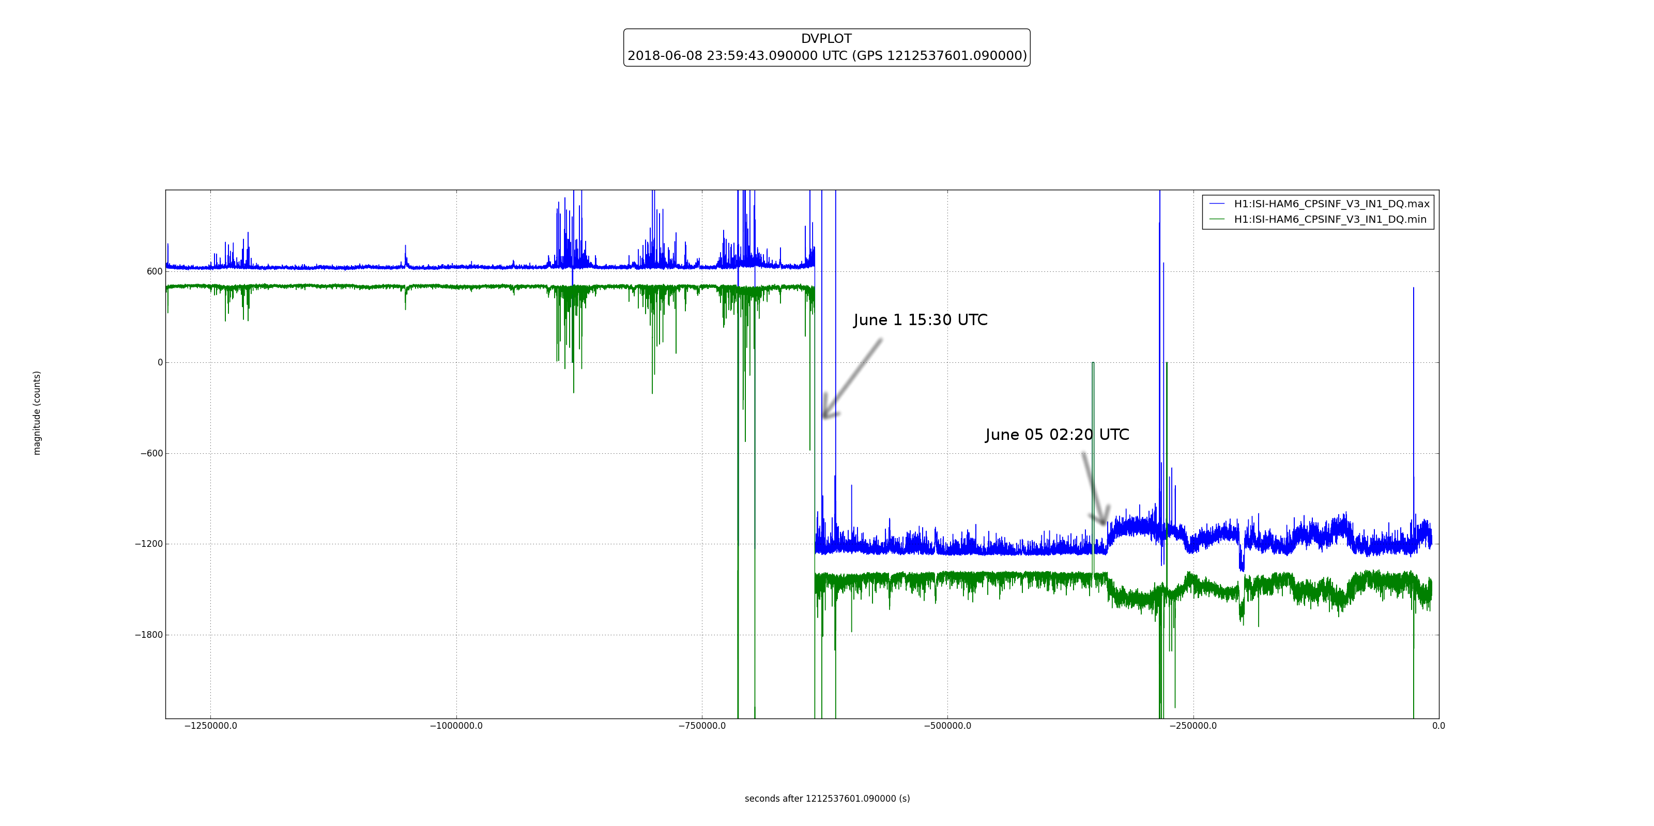The image size is (1654, 826).
Task: Click the 0.0 x-axis tick label
Action: tap(1438, 726)
